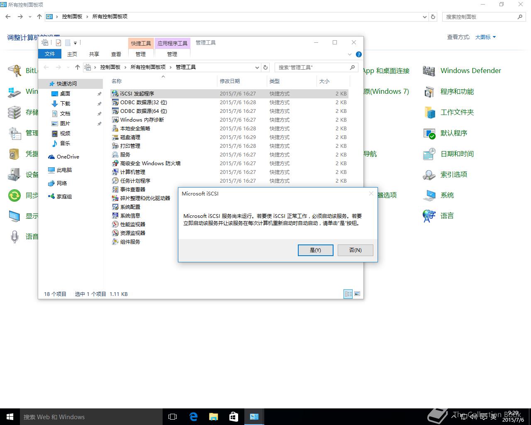Open the 查看 ribbon tab
Screen dimensions: 531x425
(116, 54)
